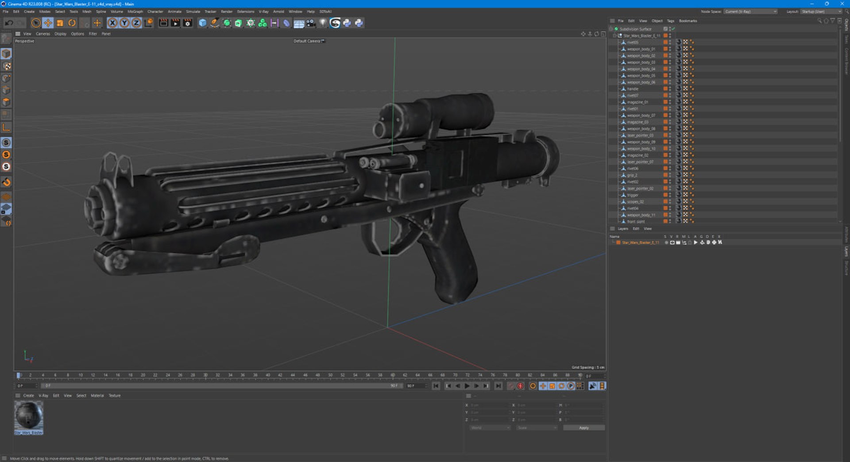Click the material tag on weapon_body_02
This screenshot has height=462, width=850.
pos(678,56)
